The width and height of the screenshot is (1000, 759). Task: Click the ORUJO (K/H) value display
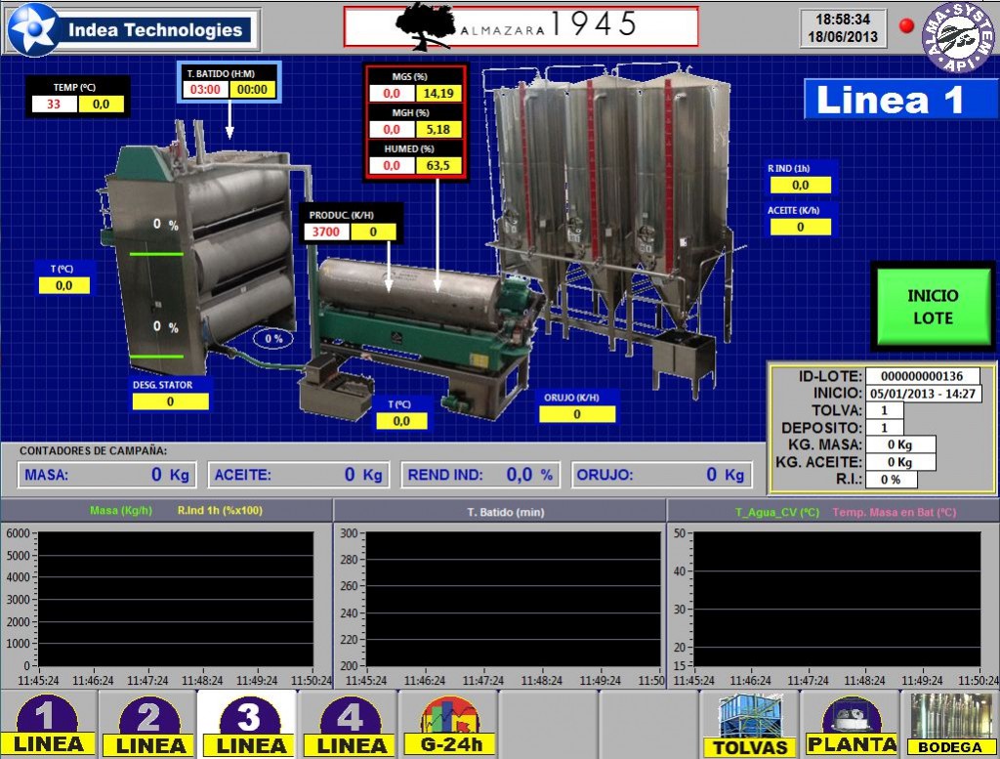pos(577,414)
